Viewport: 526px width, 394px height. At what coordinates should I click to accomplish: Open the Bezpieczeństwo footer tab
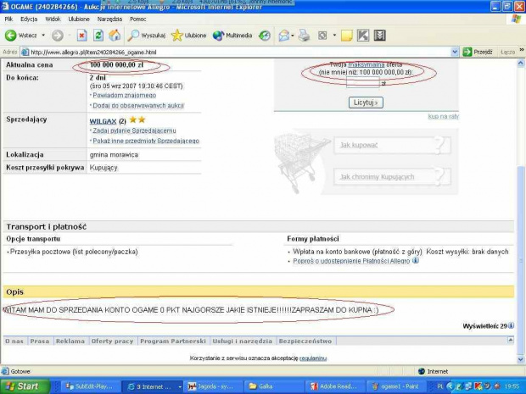305,341
